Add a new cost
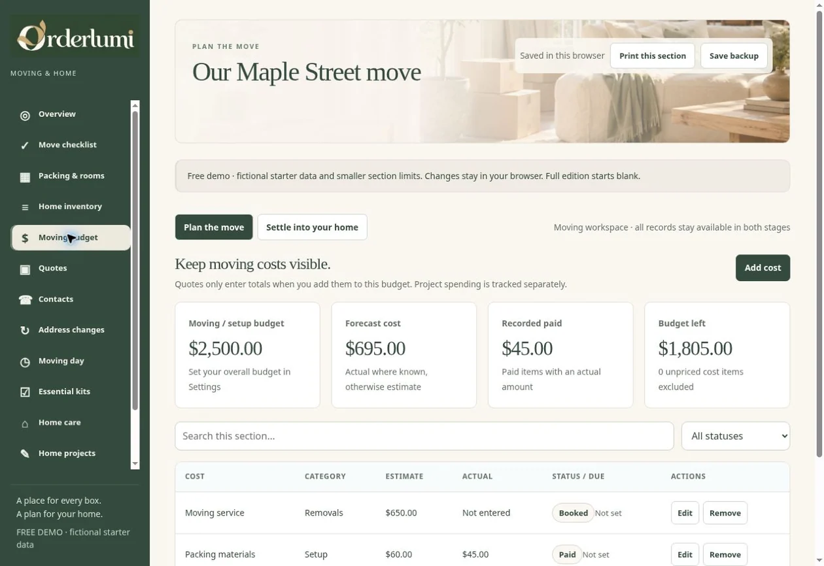The image size is (824, 566). click(x=763, y=268)
